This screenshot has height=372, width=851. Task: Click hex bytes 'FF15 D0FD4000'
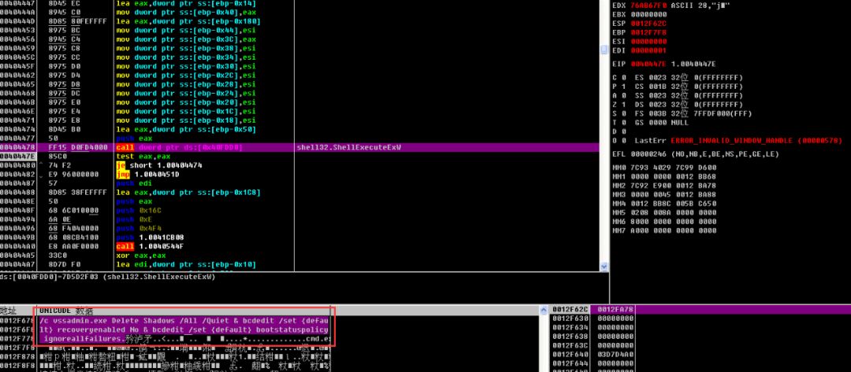(77, 147)
